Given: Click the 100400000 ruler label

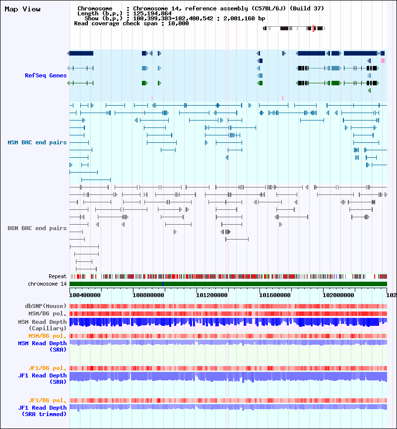Looking at the screenshot, I should pyautogui.click(x=85, y=295).
